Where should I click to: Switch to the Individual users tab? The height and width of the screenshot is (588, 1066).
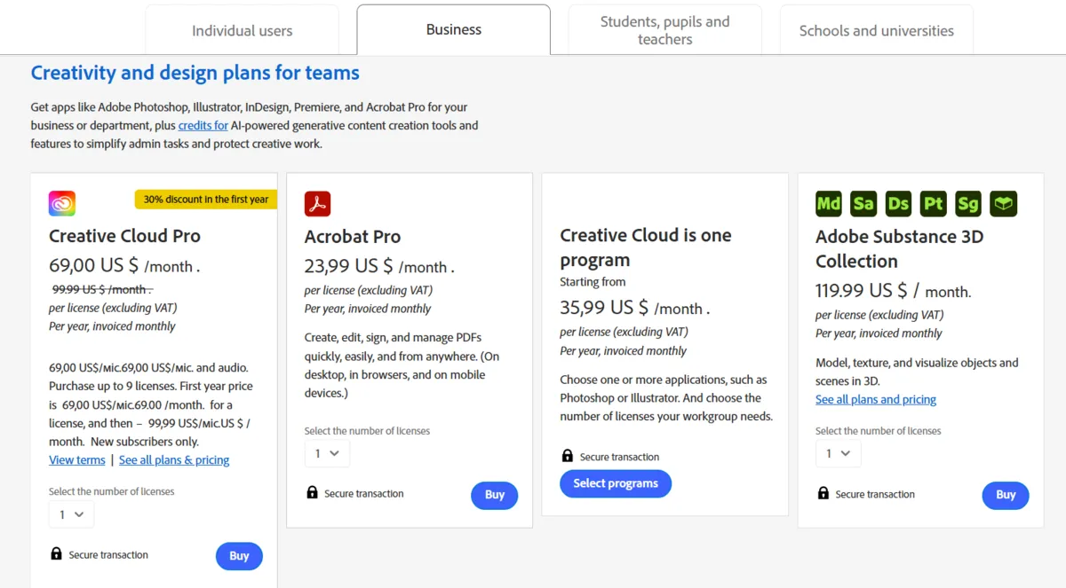click(242, 29)
